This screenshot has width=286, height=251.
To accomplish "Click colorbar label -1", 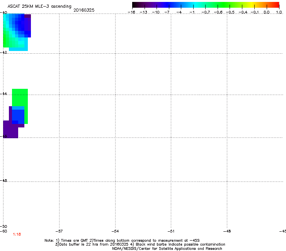I will click(x=192, y=12).
